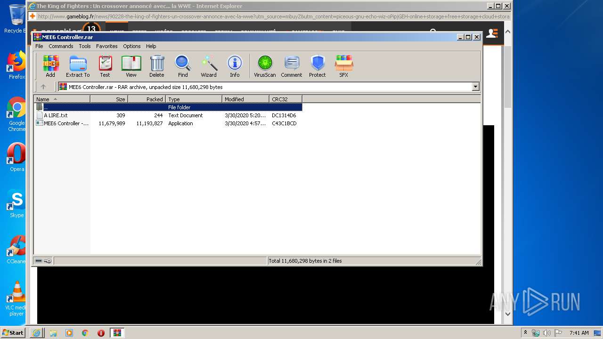Click the status bar drive and key icon
This screenshot has height=339, width=603.
click(43, 261)
